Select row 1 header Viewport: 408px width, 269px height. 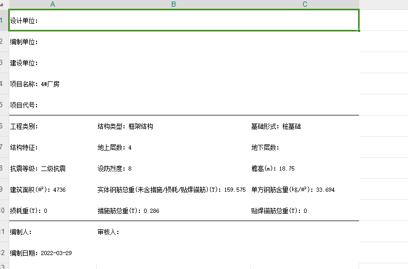point(4,20)
